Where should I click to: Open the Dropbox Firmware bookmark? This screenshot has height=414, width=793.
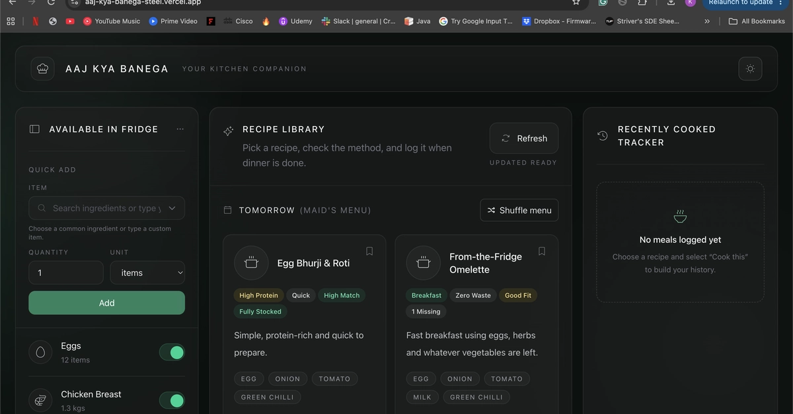[559, 21]
